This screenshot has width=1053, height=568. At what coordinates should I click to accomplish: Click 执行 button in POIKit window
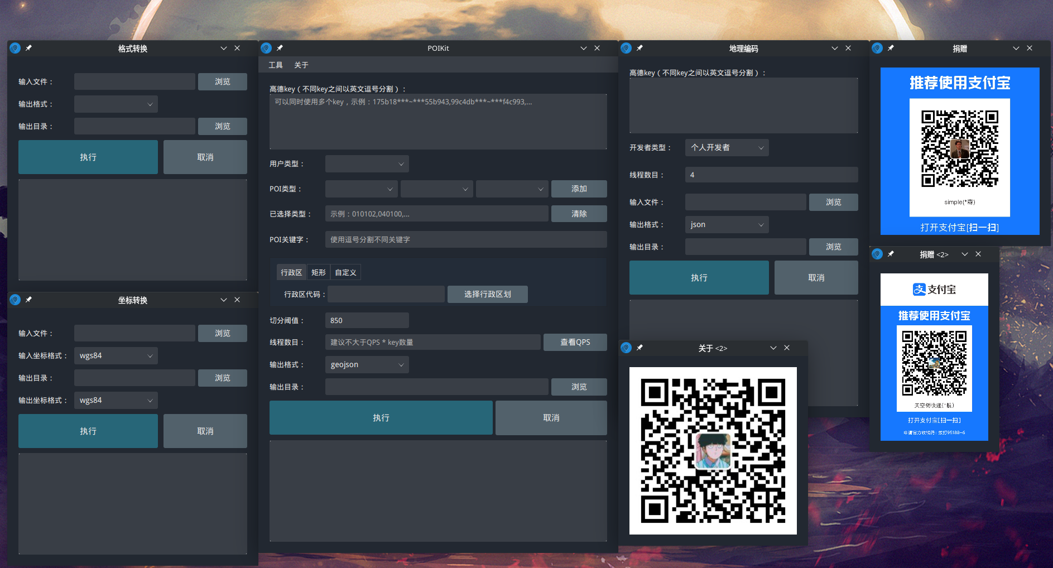pos(381,417)
